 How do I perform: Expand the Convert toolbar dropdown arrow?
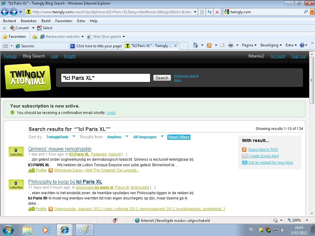point(33,28)
